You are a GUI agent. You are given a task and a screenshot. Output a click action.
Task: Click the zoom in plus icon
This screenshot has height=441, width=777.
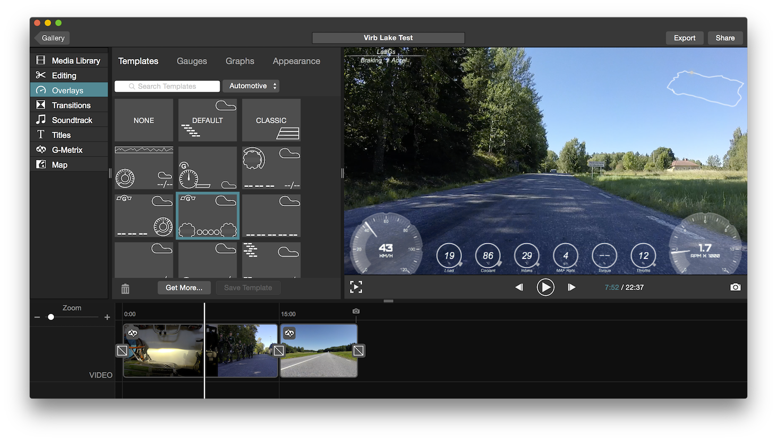click(x=107, y=317)
